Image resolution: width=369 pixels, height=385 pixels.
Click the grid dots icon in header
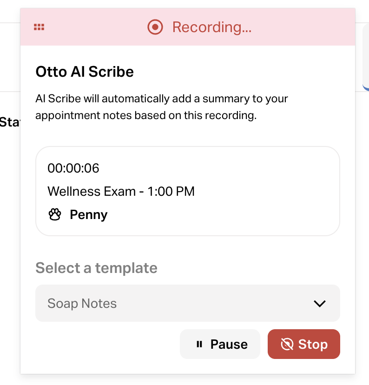click(x=39, y=27)
